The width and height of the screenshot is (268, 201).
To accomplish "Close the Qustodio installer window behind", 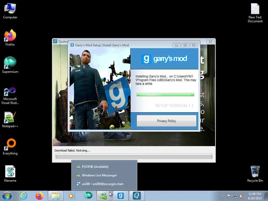I will click(x=211, y=42).
